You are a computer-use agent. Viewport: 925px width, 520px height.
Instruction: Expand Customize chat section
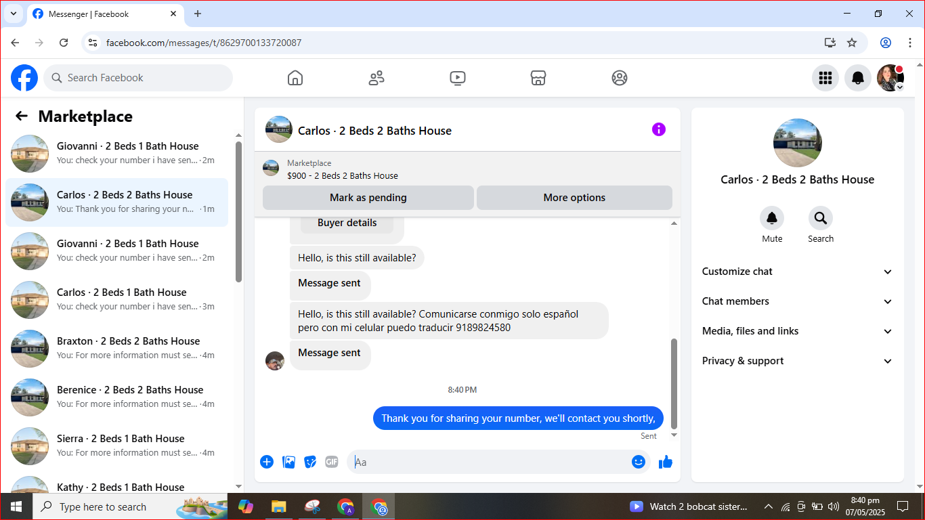tap(798, 272)
